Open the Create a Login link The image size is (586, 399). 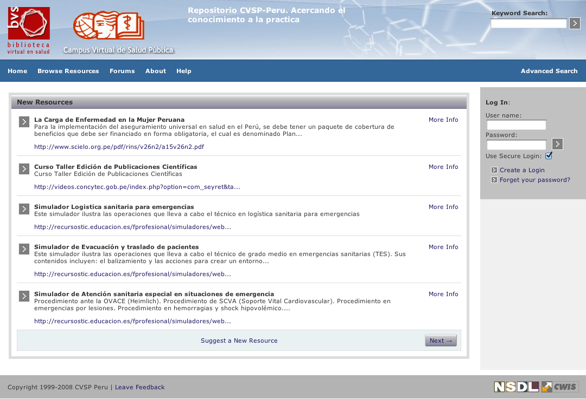[522, 170]
